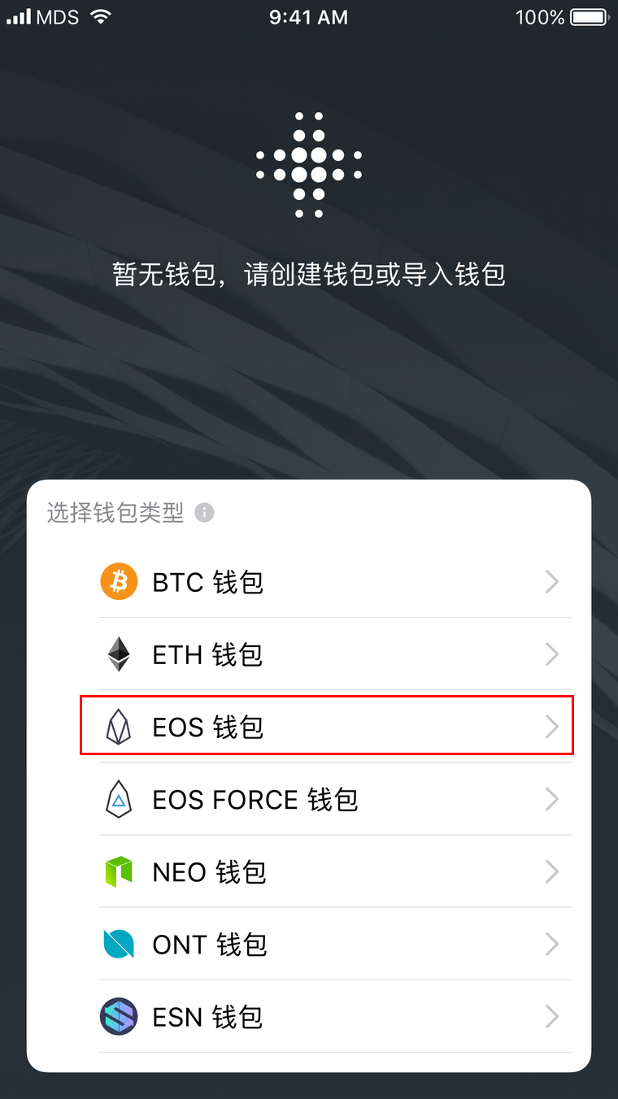
Task: Expand the ETH 钱包 row chevron
Action: point(552,654)
